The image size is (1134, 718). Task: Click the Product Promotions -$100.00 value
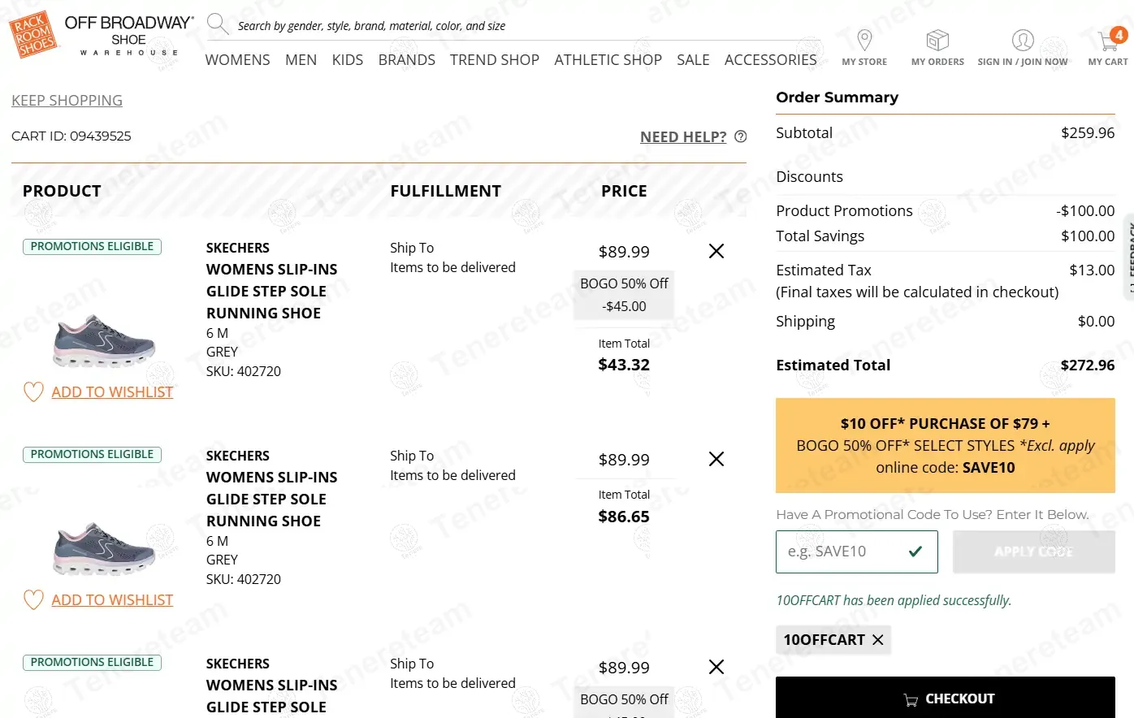pos(1085,211)
